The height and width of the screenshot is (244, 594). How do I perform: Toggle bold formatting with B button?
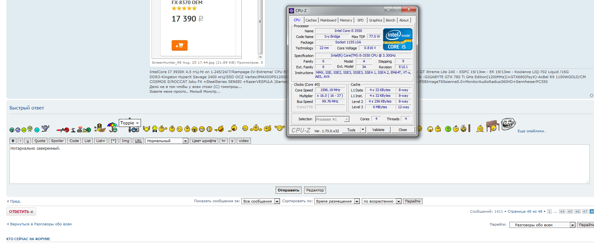(13, 141)
